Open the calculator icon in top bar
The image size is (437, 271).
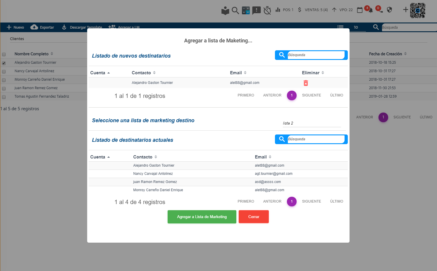click(246, 10)
